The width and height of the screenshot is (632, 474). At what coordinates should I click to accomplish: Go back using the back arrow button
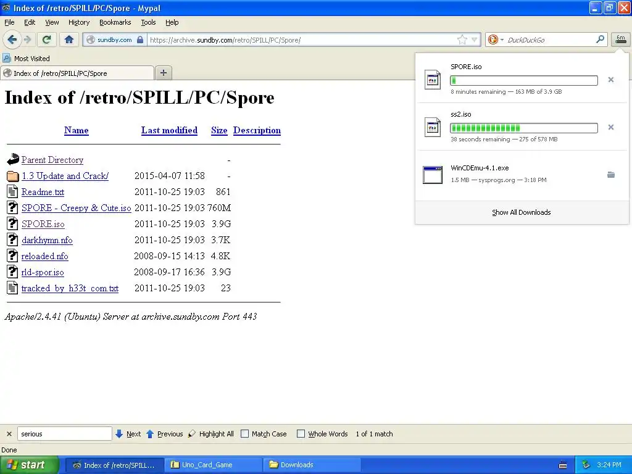click(x=12, y=39)
